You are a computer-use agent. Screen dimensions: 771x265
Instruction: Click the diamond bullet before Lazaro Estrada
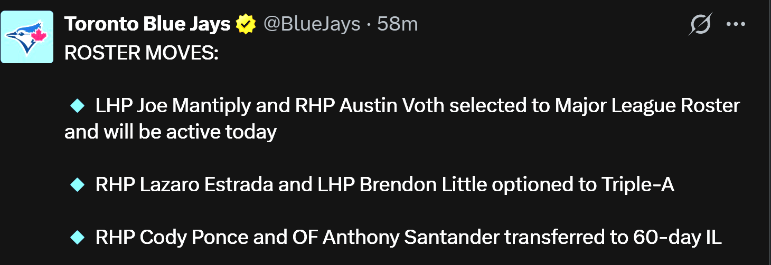click(x=77, y=184)
